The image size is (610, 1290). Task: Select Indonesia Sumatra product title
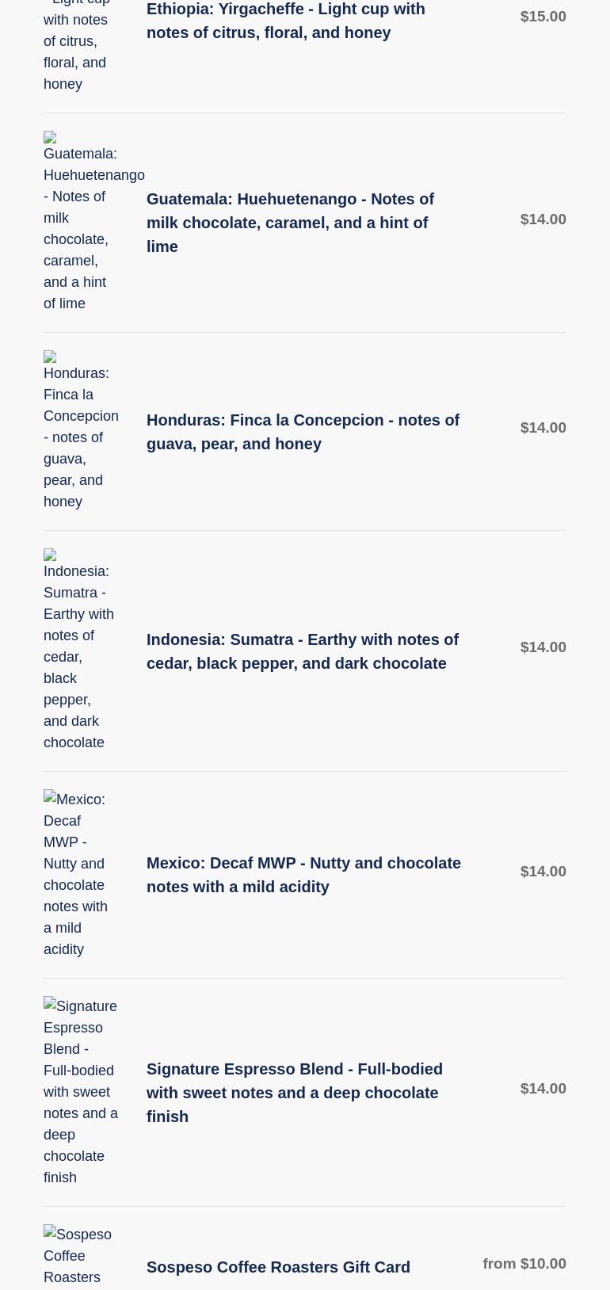pos(303,651)
